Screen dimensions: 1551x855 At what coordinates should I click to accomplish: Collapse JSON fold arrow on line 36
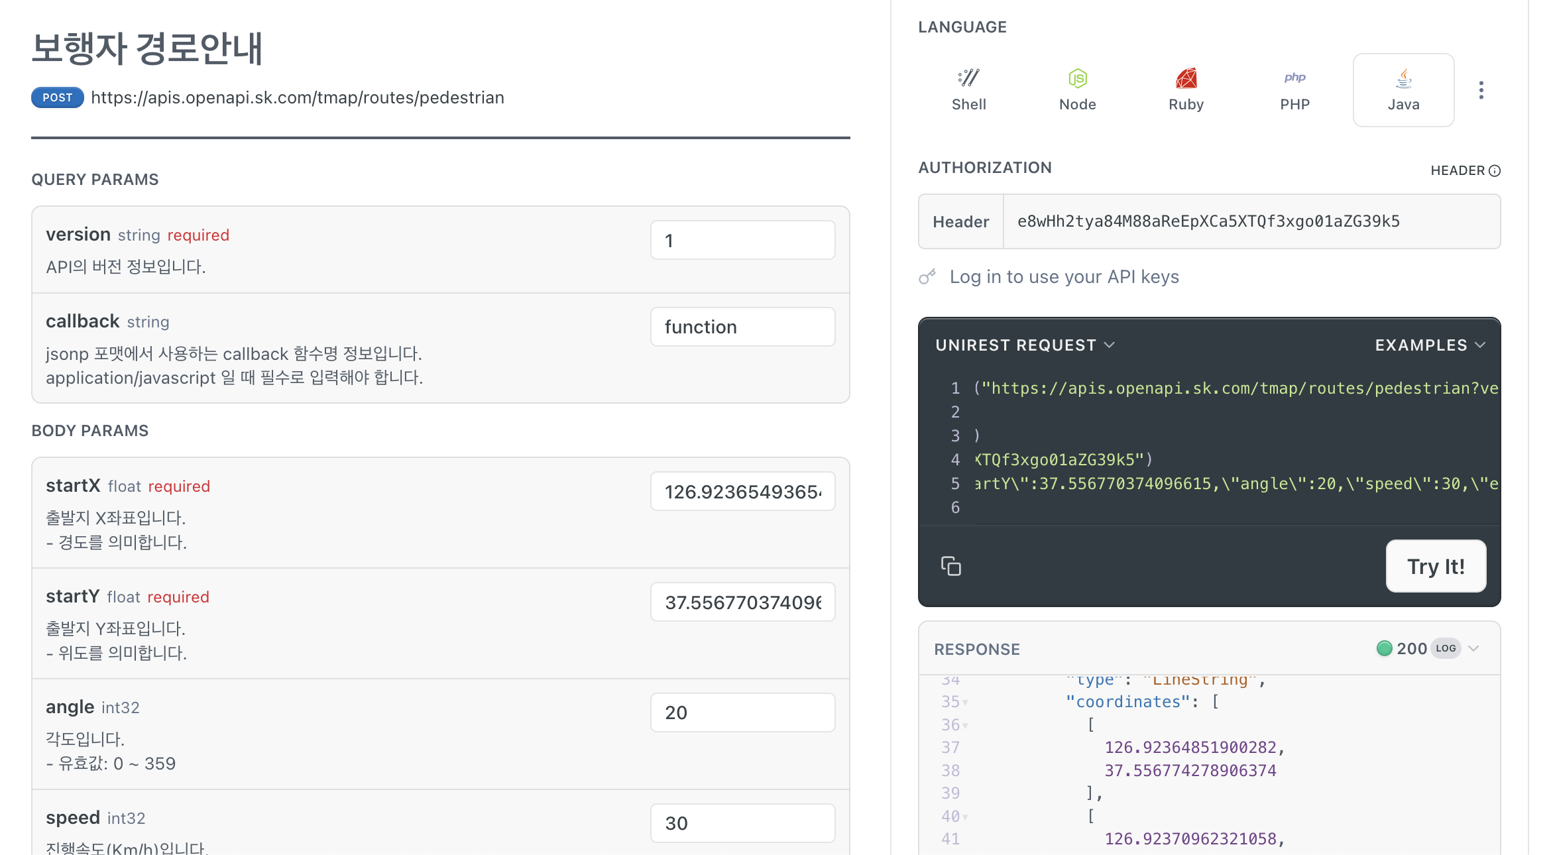pos(966,726)
